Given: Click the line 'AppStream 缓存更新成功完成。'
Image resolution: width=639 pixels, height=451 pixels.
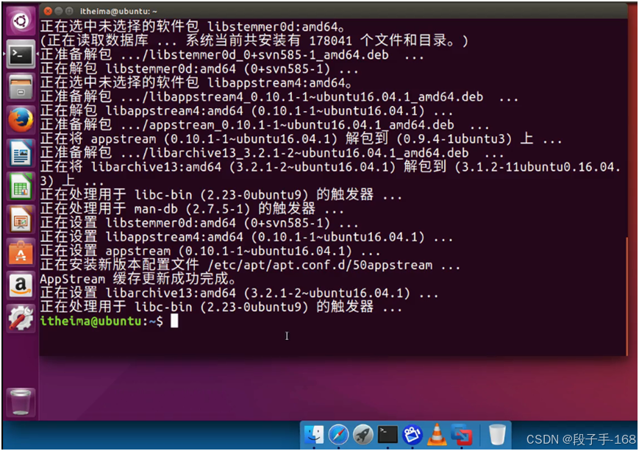Looking at the screenshot, I should (138, 280).
